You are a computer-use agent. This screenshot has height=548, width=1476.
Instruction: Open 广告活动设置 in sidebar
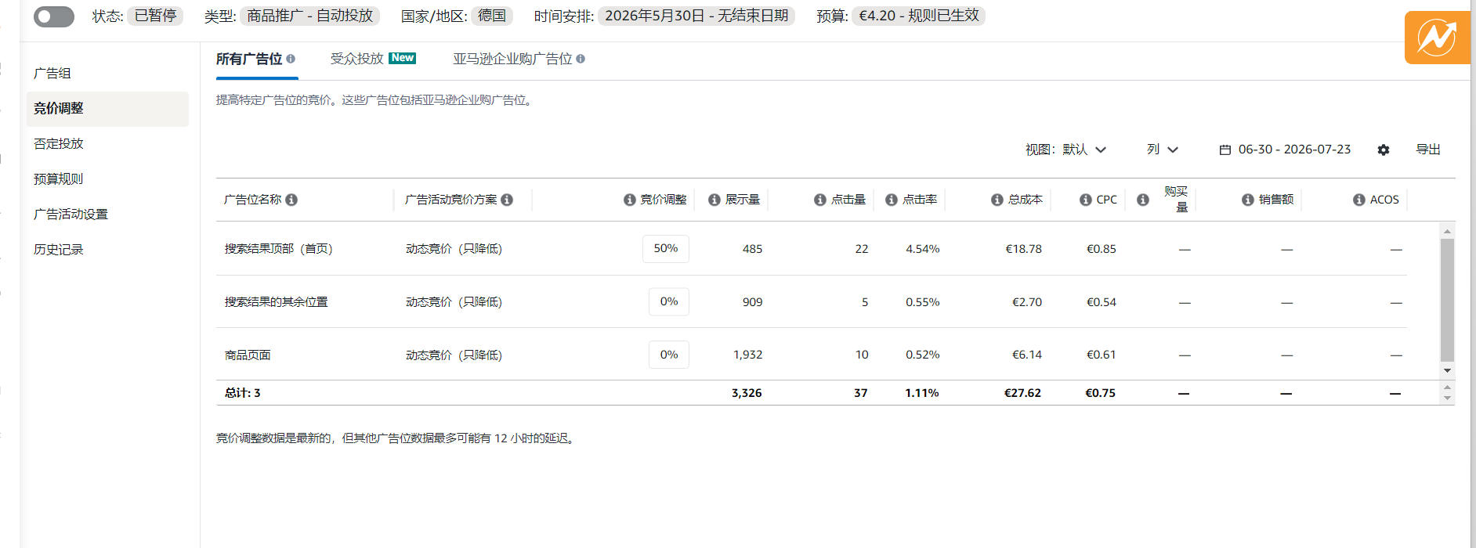[x=71, y=214]
